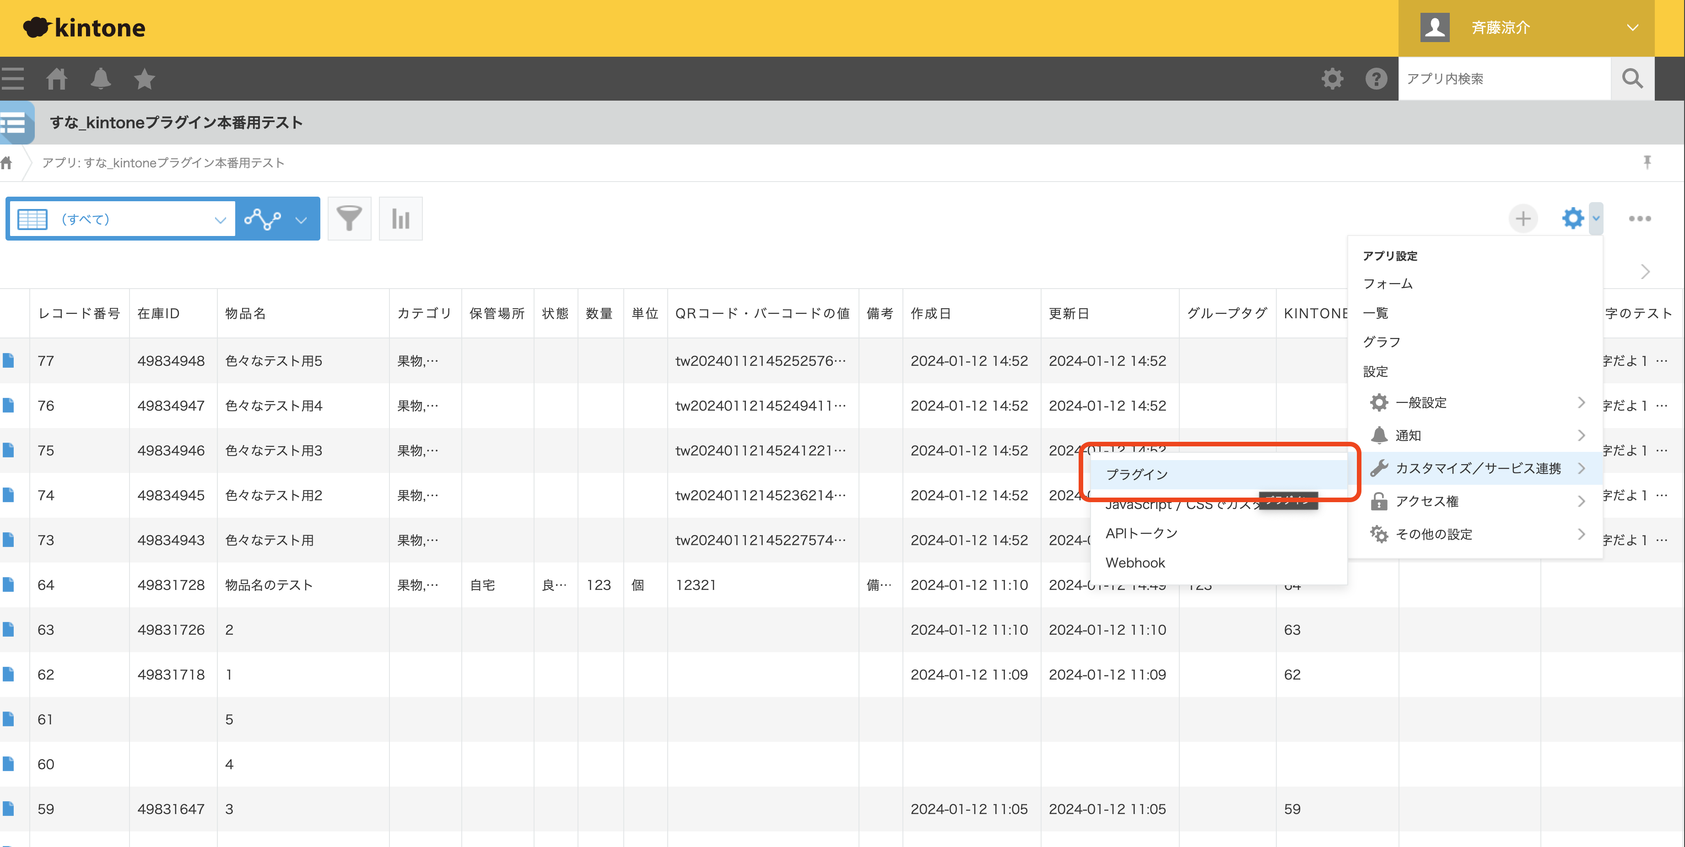
Task: Select Webhook in the submenu
Action: (1219, 563)
